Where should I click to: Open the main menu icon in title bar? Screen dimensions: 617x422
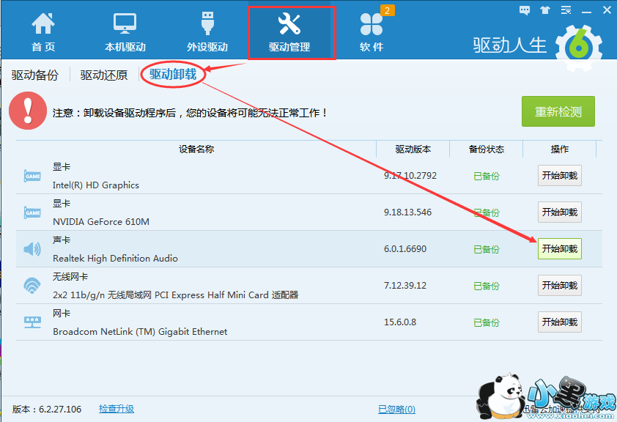point(566,10)
